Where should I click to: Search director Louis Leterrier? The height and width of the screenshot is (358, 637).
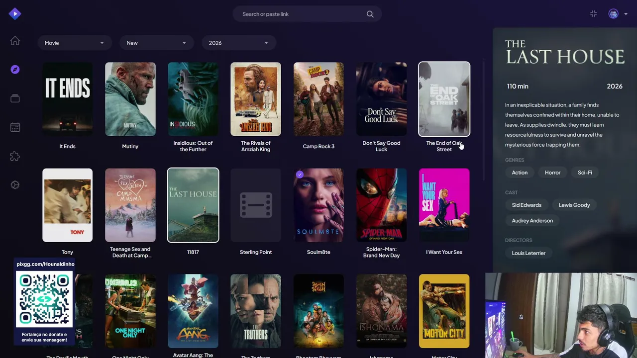point(529,253)
